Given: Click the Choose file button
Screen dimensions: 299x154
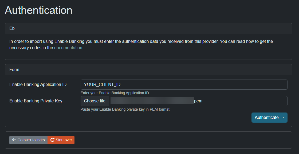Looking at the screenshot, I should pos(95,101).
